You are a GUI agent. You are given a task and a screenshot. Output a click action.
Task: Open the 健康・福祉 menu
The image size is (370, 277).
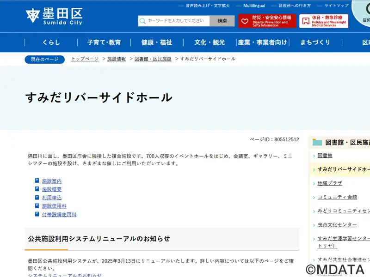click(x=157, y=42)
